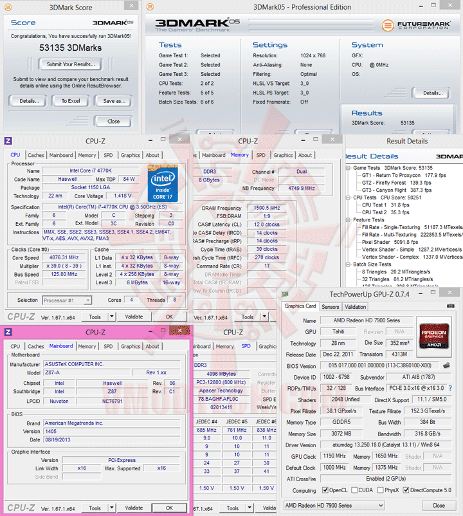Viewport: 463px width, 516px height.
Task: Open Memory tab in Mainboard CPU-Z window
Action: [87, 346]
